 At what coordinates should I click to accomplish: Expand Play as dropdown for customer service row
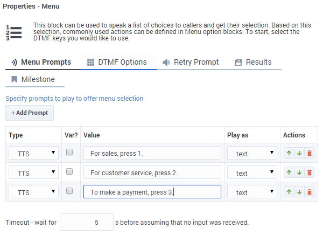pos(252,173)
